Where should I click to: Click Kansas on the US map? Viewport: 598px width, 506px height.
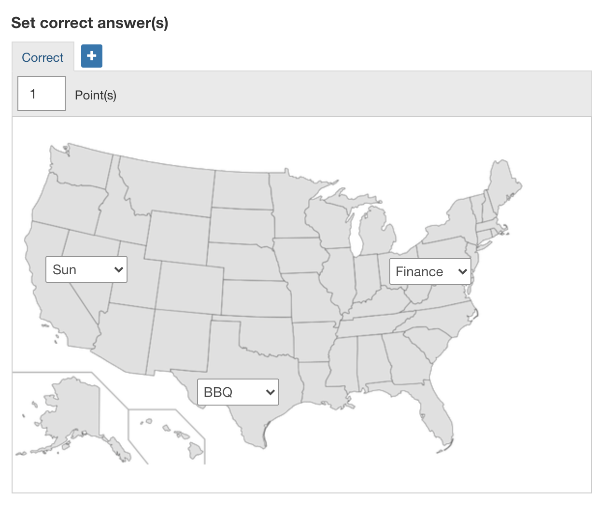pos(255,298)
